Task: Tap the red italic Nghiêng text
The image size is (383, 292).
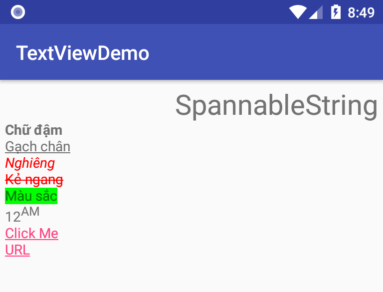Action: (30, 163)
